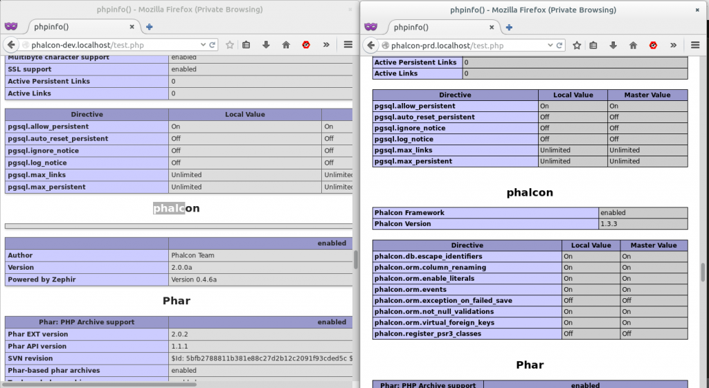709x388 pixels.
Task: Open URL history dropdown in phalcon-dev address bar
Action: (x=203, y=45)
